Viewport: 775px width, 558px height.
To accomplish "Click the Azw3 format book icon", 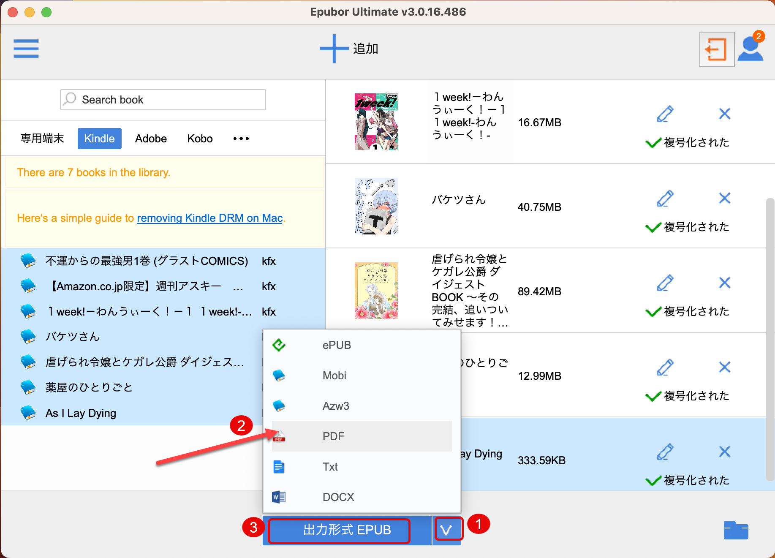I will pos(279,406).
